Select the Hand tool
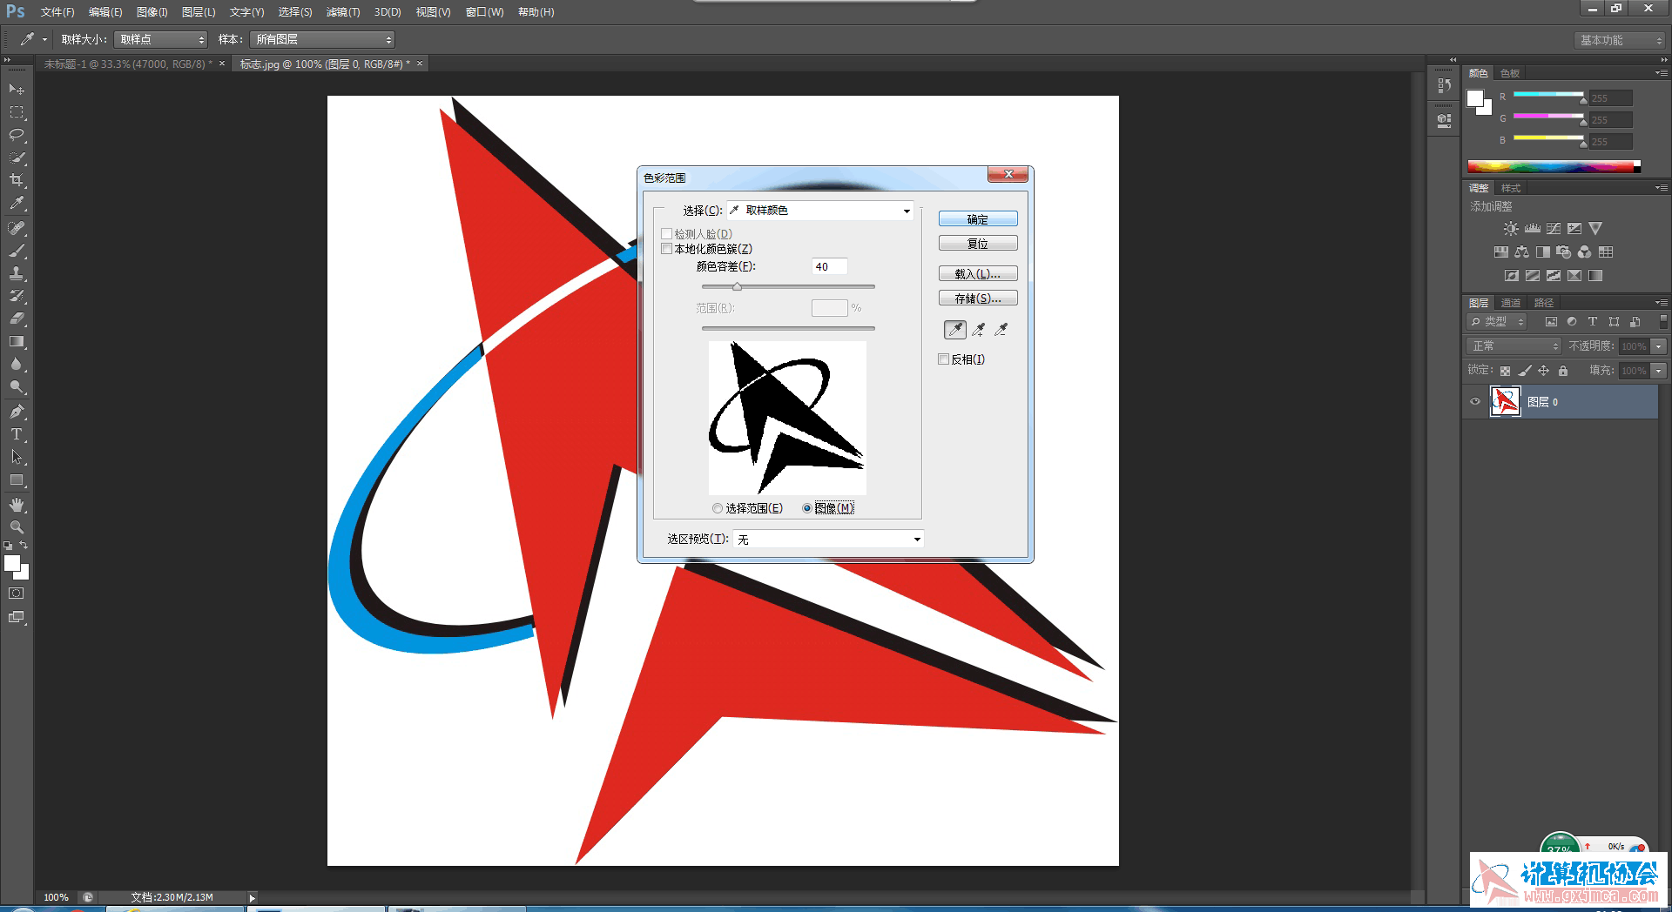The width and height of the screenshot is (1672, 912). coord(16,505)
